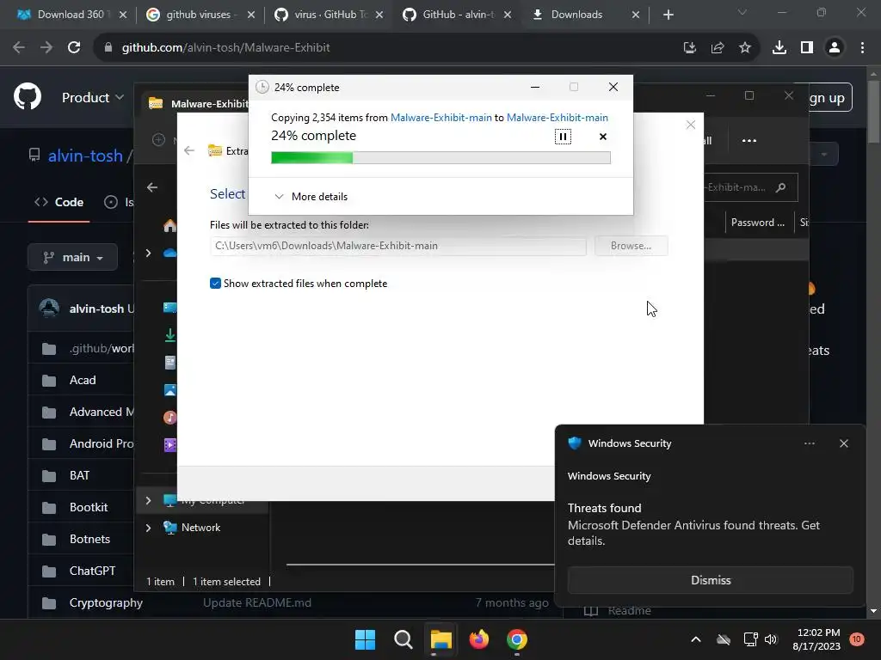The height and width of the screenshot is (660, 881).
Task: Click the Chrome address bar URL
Action: click(x=226, y=48)
